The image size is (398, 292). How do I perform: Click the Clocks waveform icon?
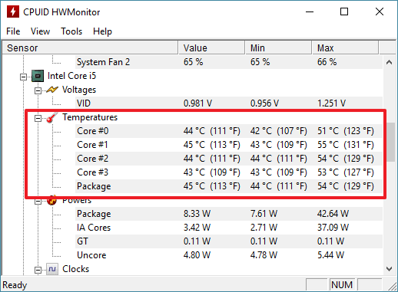pyautogui.click(x=52, y=269)
